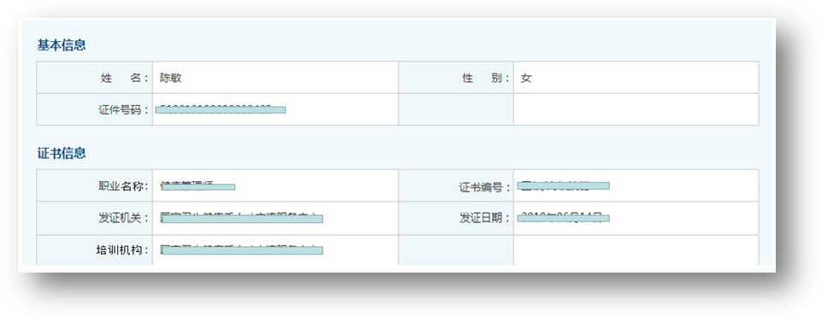The image size is (822, 317).
Task: Click the empty cell right of 培训机构 row
Action: 636,250
